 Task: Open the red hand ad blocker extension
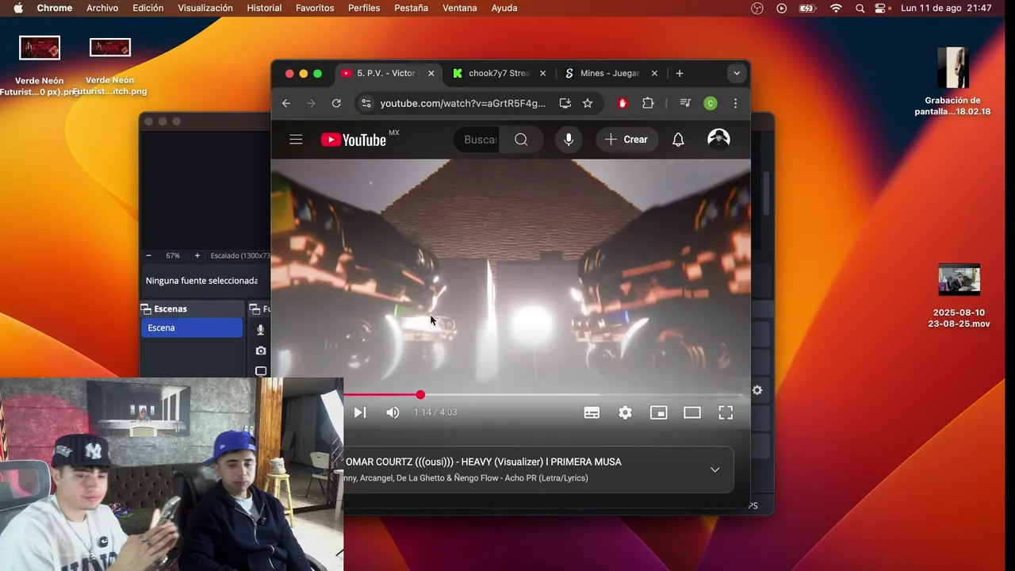coord(622,103)
